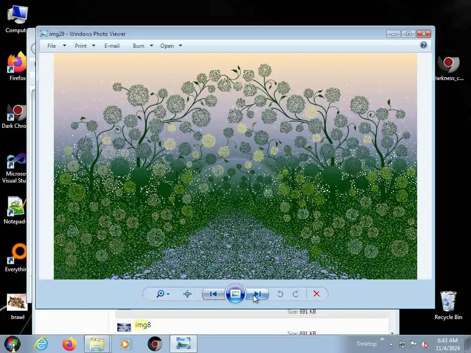Click the E-mail menu item
471x353 pixels.
point(112,46)
